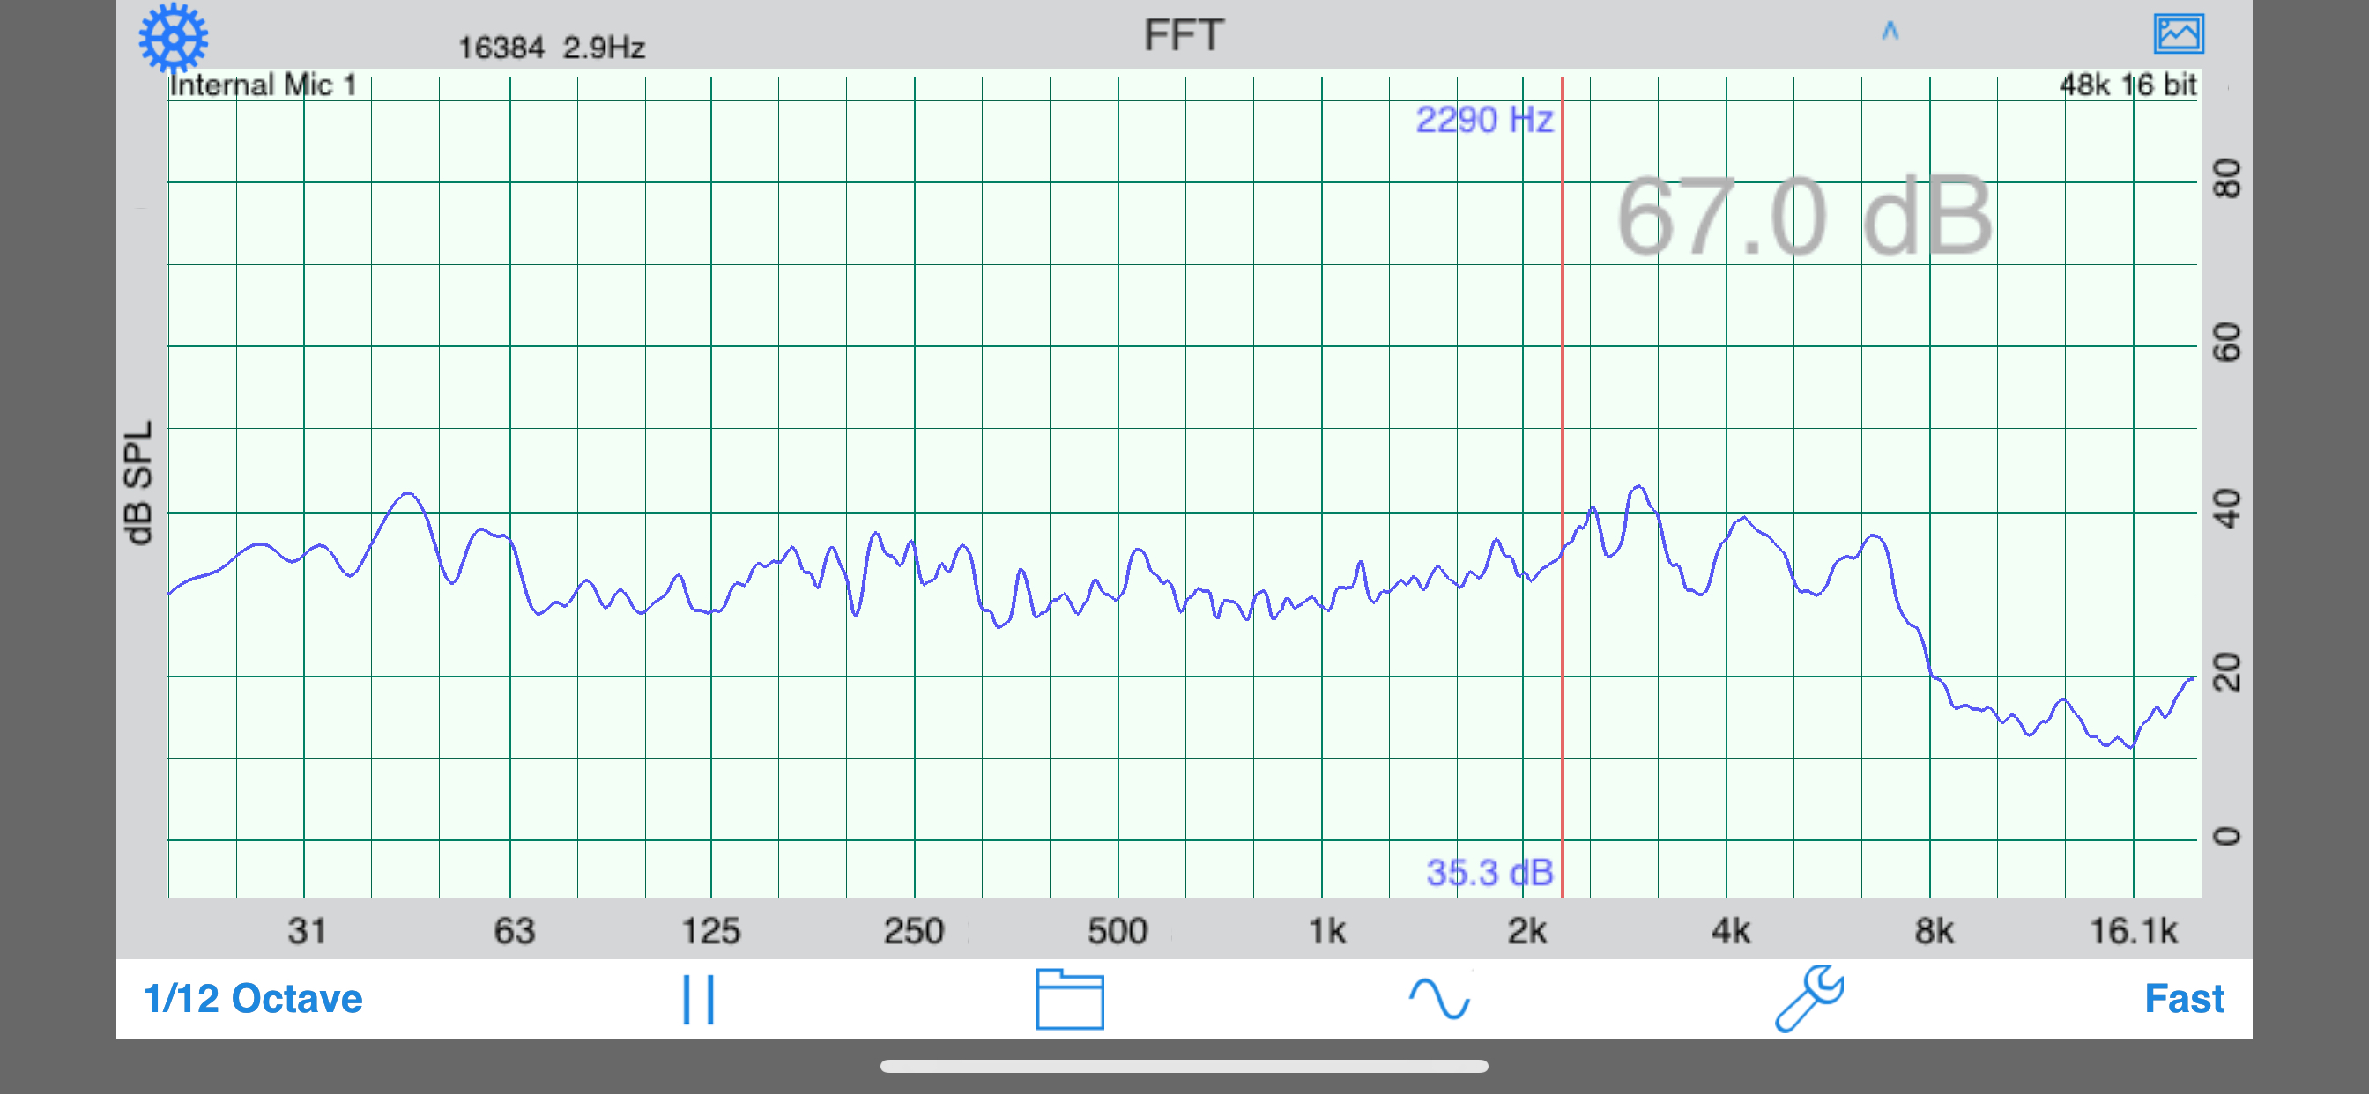Tap the 48k 16 bit sample rate indicator

2130,85
